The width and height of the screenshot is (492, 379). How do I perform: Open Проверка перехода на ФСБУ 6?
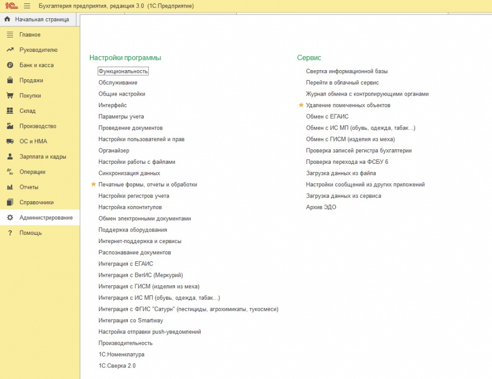[347, 161]
